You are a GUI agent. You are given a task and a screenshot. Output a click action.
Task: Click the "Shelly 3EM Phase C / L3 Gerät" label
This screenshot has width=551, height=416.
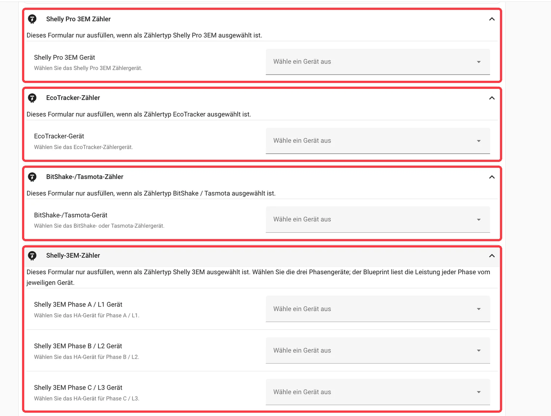[x=78, y=387]
